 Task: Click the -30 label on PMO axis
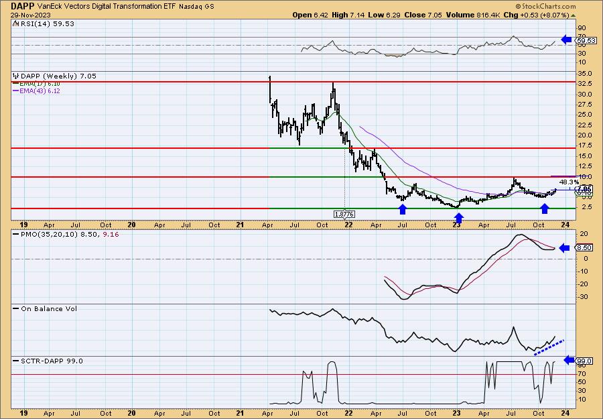tap(583, 296)
